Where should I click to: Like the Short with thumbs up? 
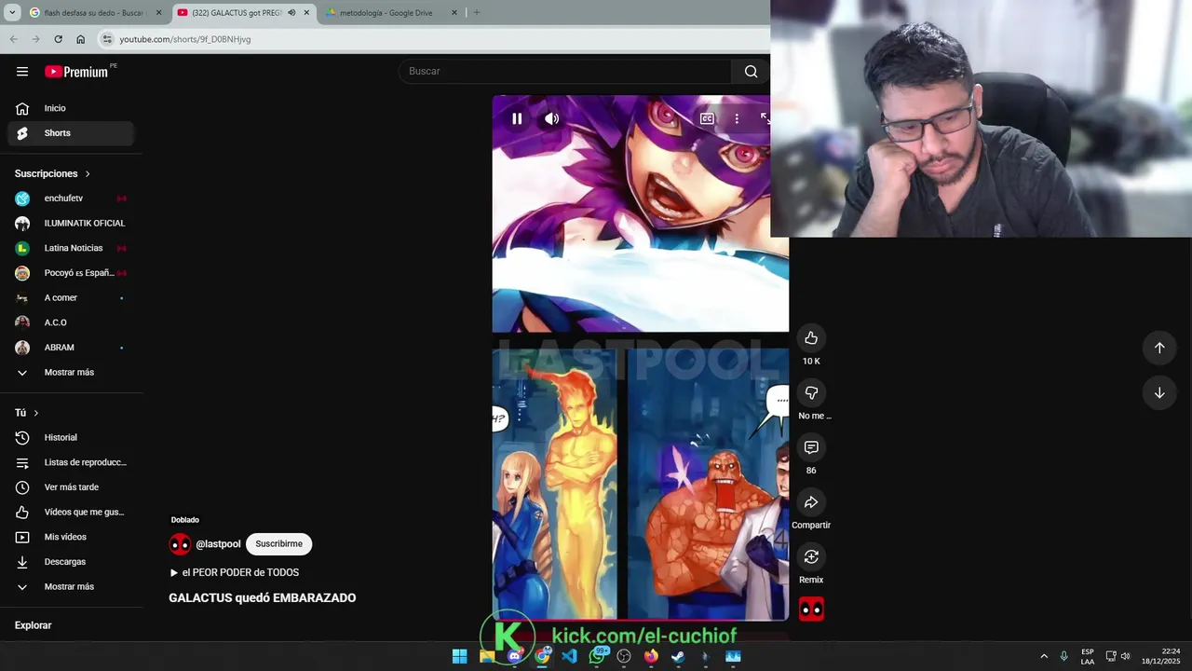pos(811,338)
